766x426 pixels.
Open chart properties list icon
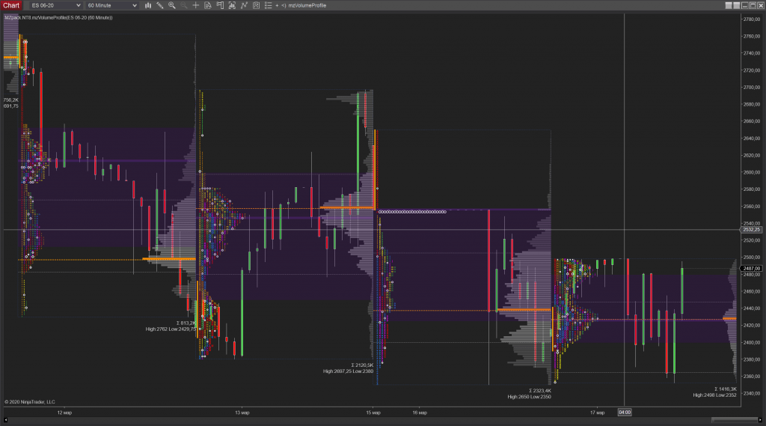click(269, 5)
